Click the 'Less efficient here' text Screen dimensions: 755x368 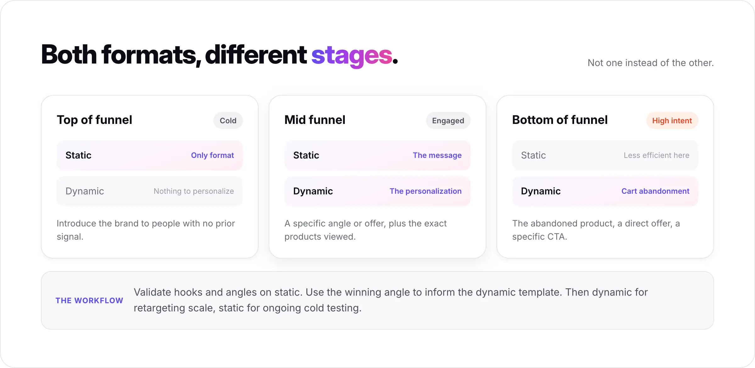[x=657, y=155]
